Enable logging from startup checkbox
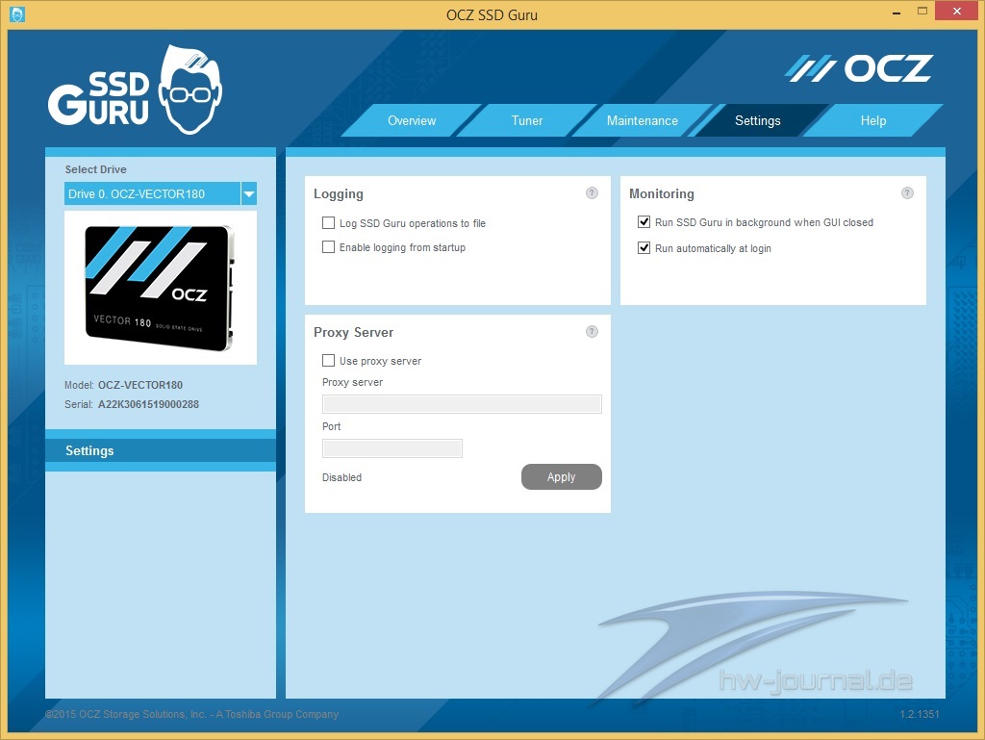The width and height of the screenshot is (985, 740). click(x=328, y=247)
